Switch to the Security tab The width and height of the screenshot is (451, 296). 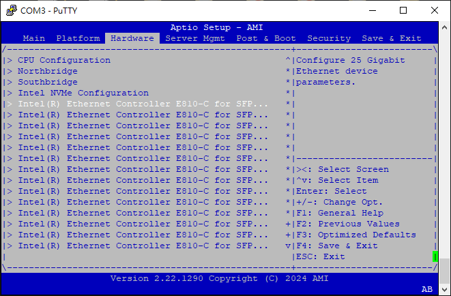coord(329,38)
